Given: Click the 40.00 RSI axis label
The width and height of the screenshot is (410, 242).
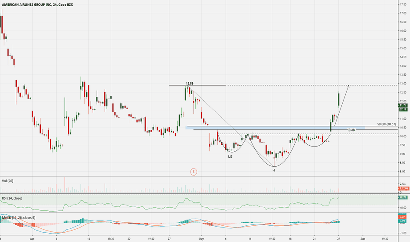Looking at the screenshot, I should click(x=403, y=208).
